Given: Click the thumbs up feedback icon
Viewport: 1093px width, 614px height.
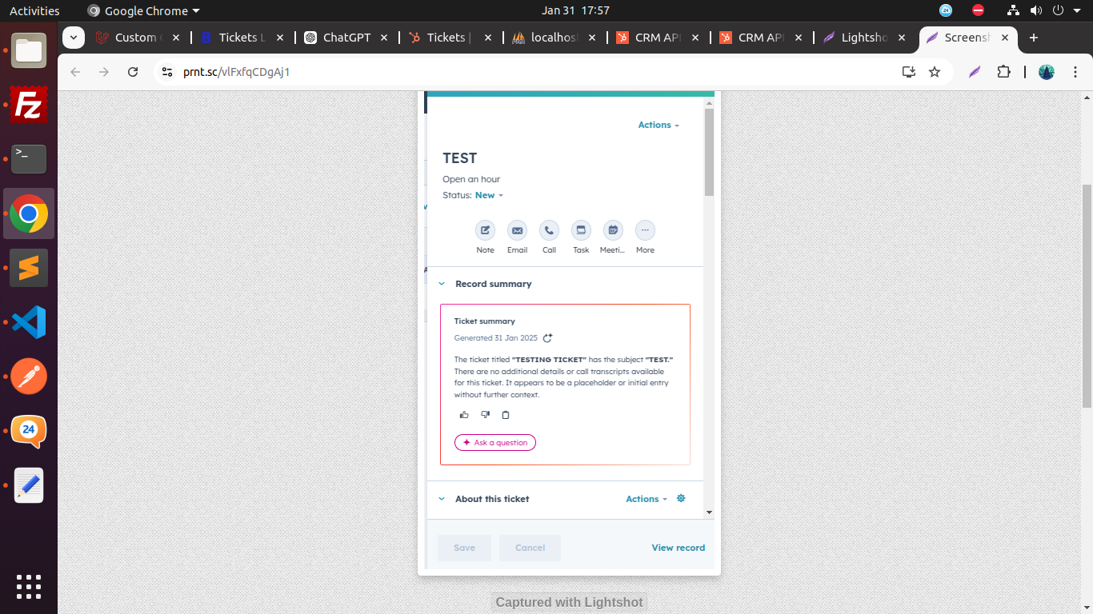Looking at the screenshot, I should 464,415.
